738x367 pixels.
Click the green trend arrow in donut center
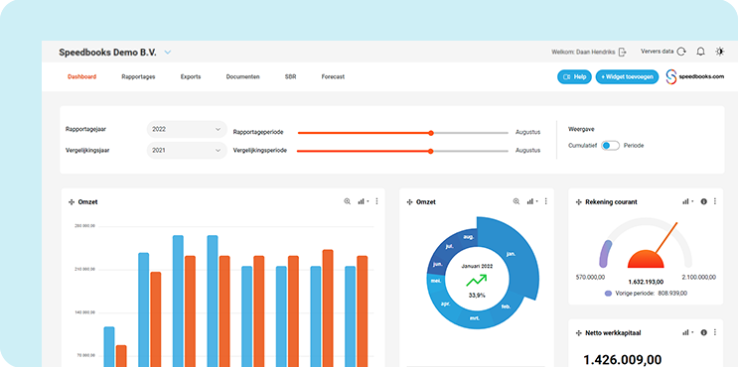point(477,281)
